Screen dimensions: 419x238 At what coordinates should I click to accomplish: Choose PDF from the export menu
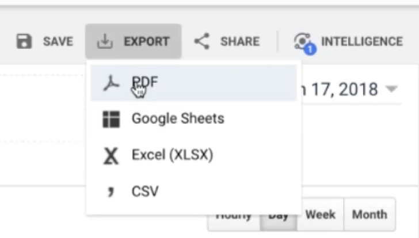144,83
